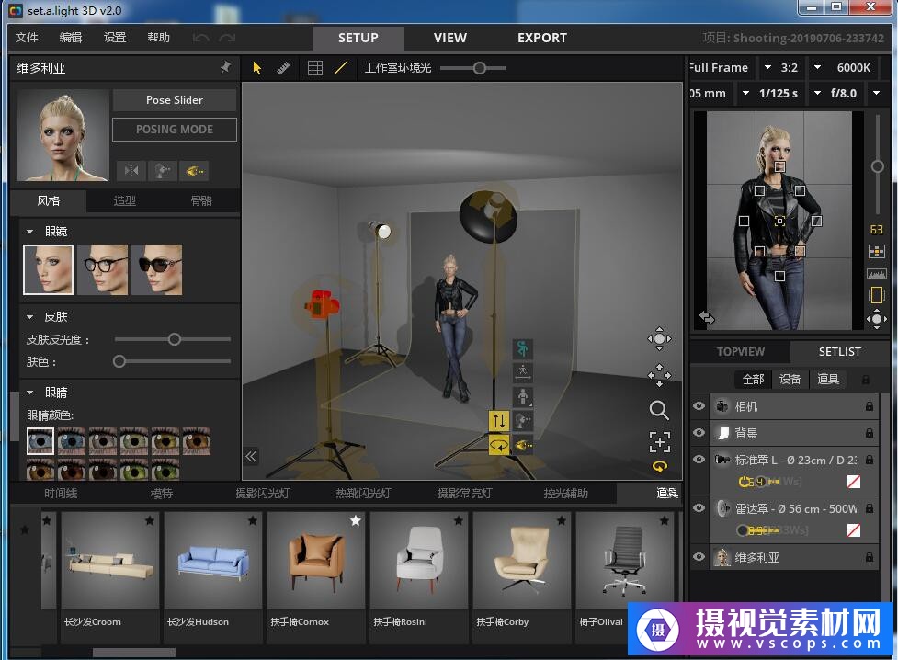Image resolution: width=898 pixels, height=660 pixels.
Task: Open the sensor format Full Frame dropdown
Action: click(767, 68)
